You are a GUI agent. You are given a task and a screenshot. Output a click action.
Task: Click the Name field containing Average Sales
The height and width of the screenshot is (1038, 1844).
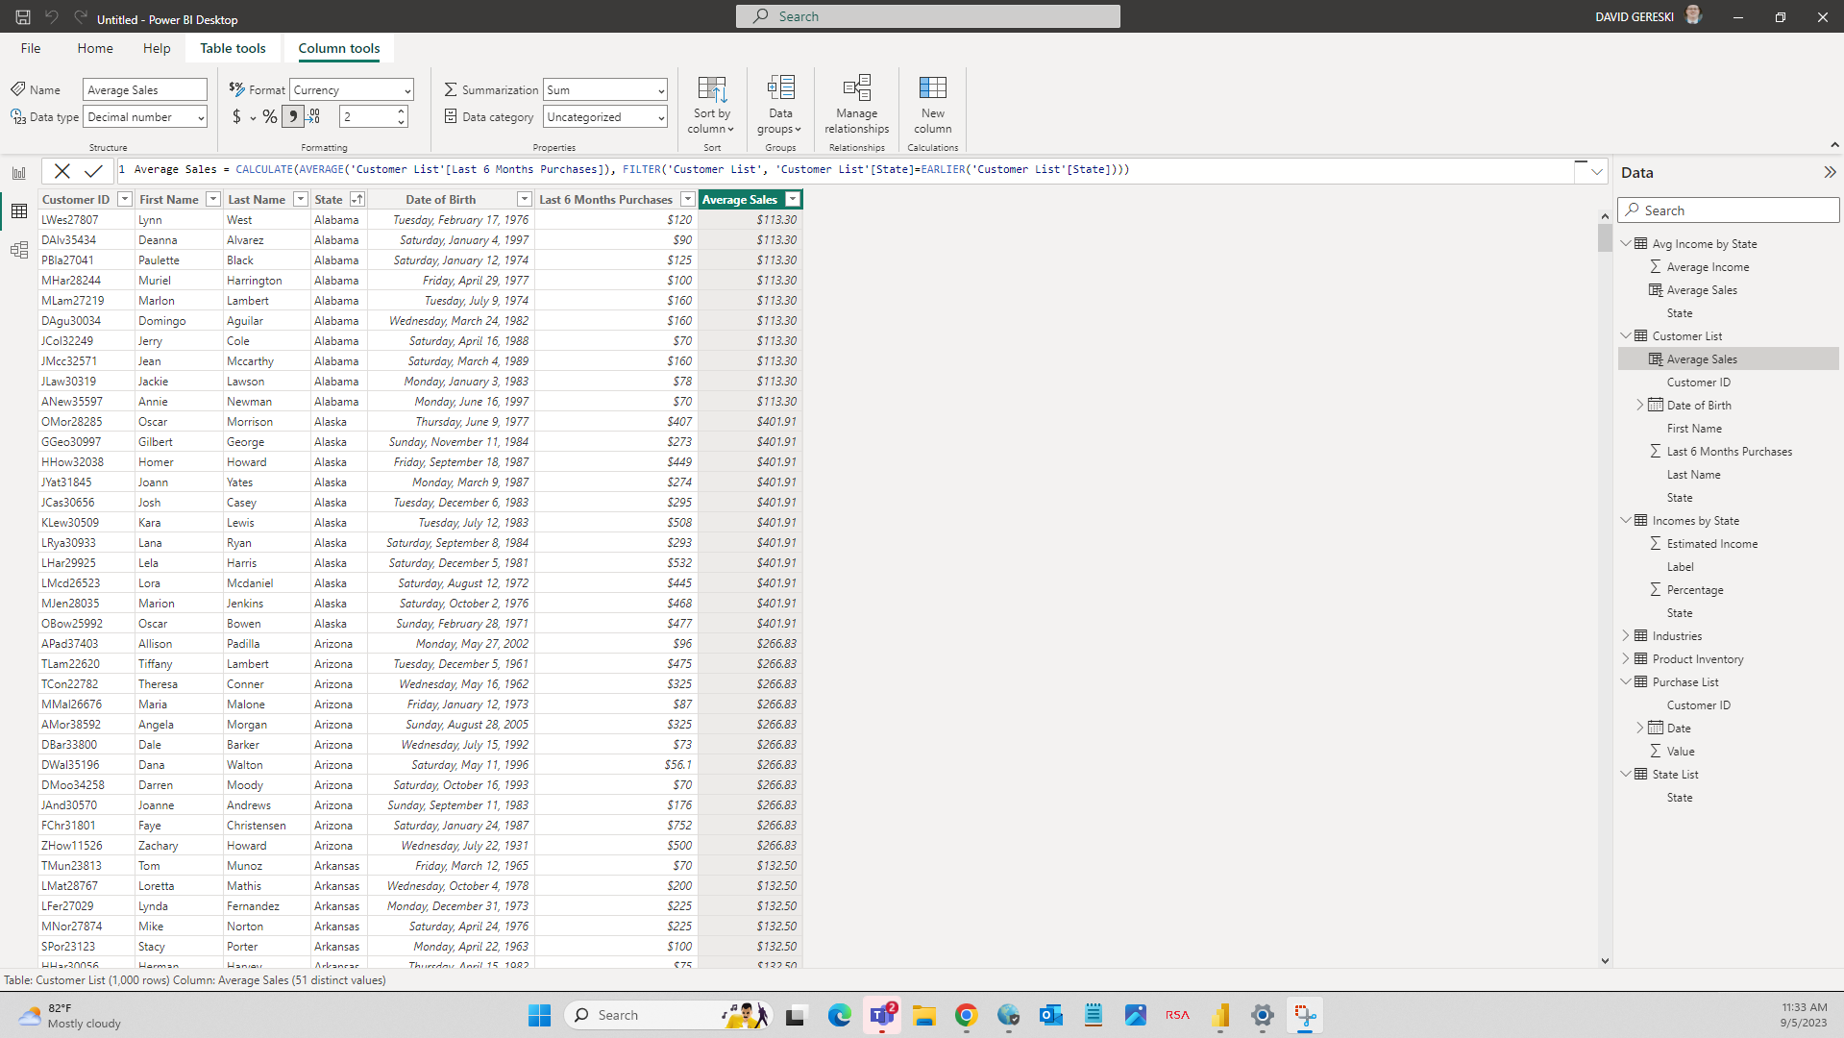[145, 89]
